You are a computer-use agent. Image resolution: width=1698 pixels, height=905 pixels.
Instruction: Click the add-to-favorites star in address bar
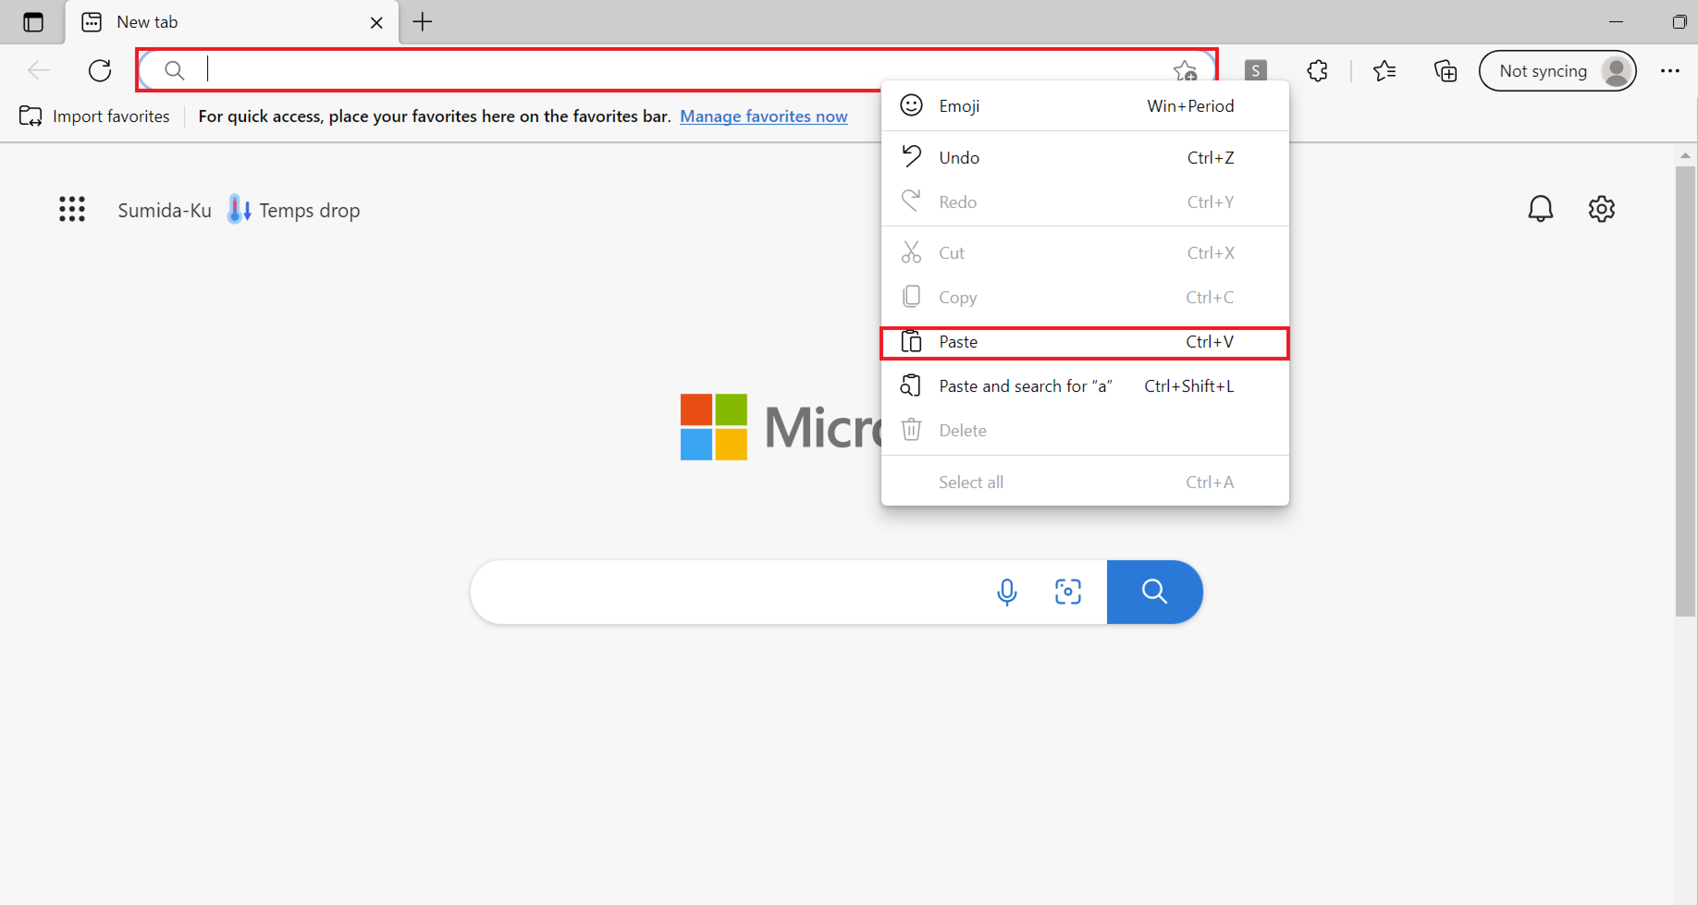[1185, 70]
